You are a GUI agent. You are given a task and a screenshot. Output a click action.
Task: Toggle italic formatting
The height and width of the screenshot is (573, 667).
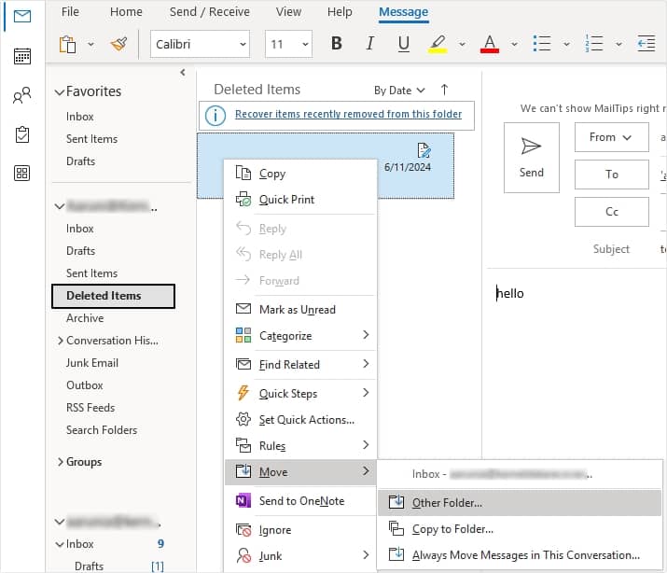(370, 43)
